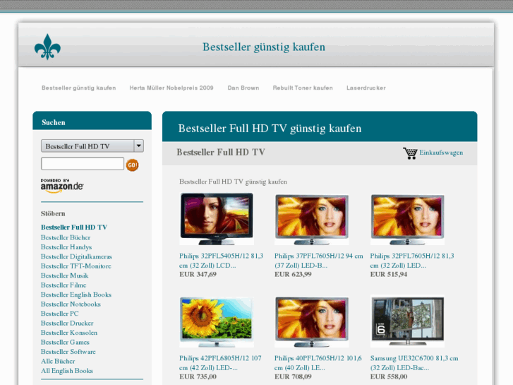Browse Bestseller TFT-Monitore category
513x385 pixels.
point(76,266)
